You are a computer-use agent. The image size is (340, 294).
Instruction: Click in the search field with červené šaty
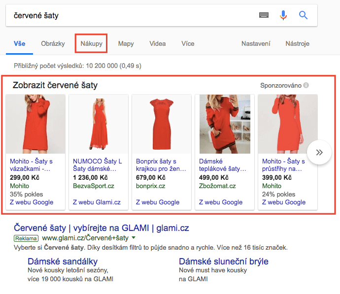pyautogui.click(x=128, y=16)
